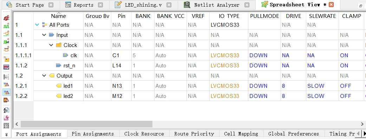The width and height of the screenshot is (366, 139).
Task: Expand more tools with double chevron
Action: [x=6, y=134]
